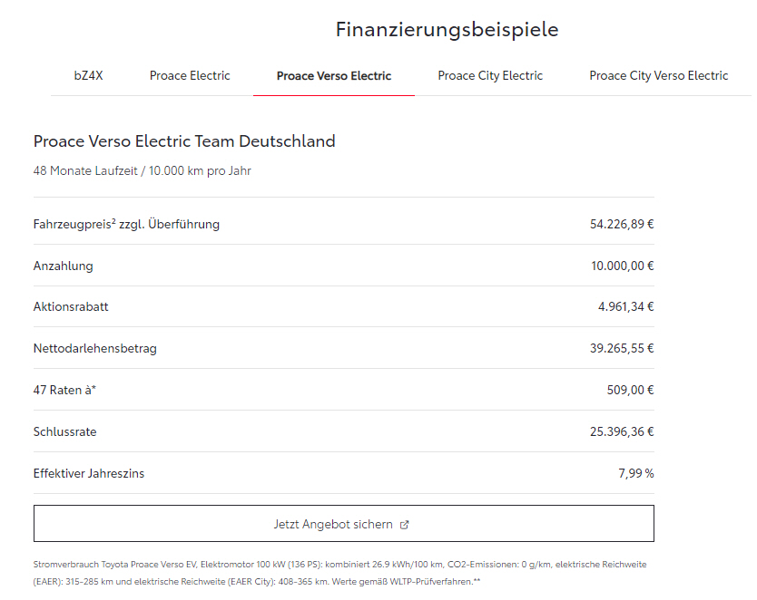Go to the Proace City Electric tab
The width and height of the screenshot is (757, 600).
[x=490, y=75]
